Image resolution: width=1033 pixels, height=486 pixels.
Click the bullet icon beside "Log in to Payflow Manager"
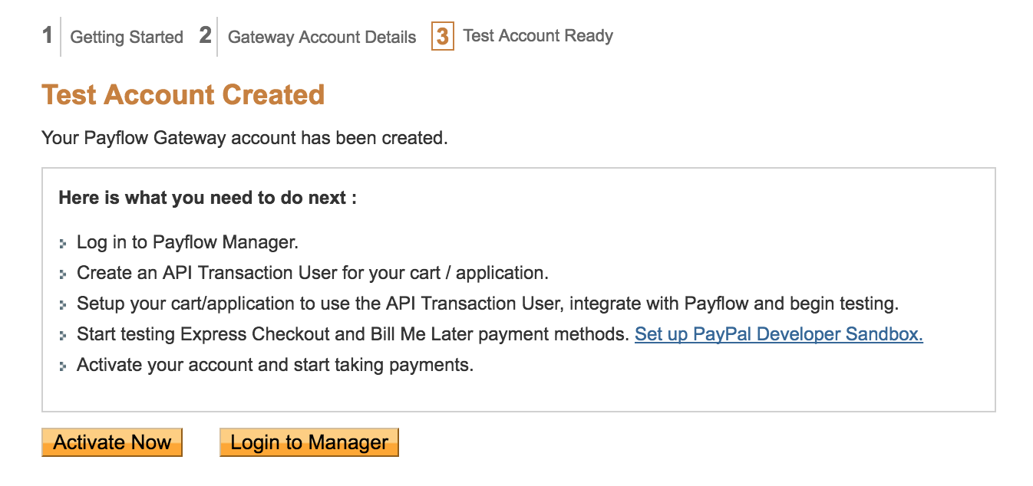coord(63,244)
